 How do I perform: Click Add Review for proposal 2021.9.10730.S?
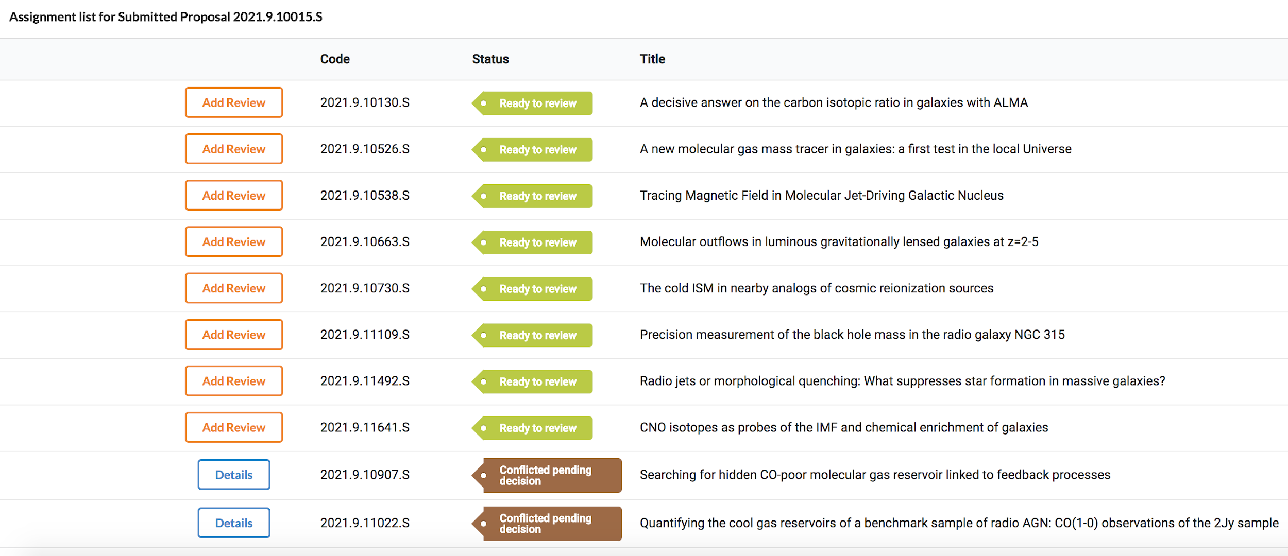tap(234, 288)
